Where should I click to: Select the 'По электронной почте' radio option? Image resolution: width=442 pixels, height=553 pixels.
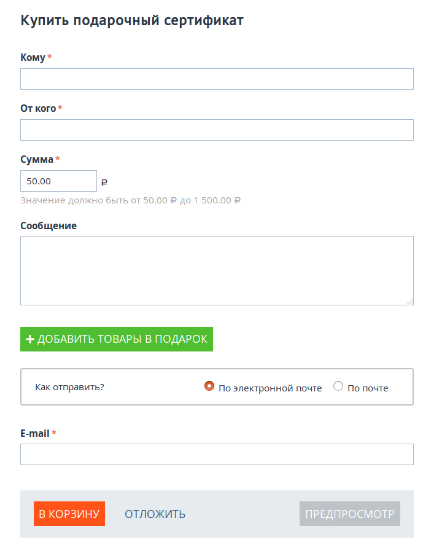point(209,386)
